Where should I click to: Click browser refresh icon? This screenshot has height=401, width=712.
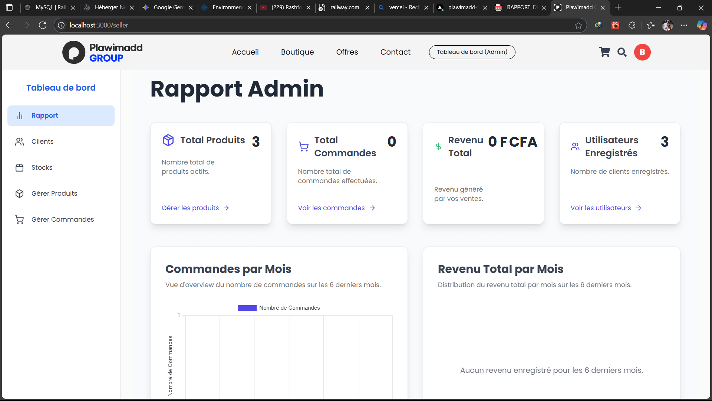click(43, 25)
